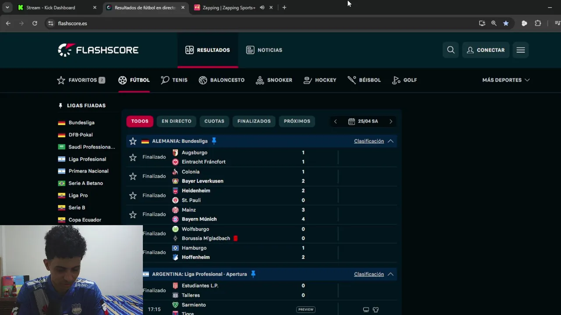
Task: Open the Favoritos star section
Action: click(x=81, y=80)
